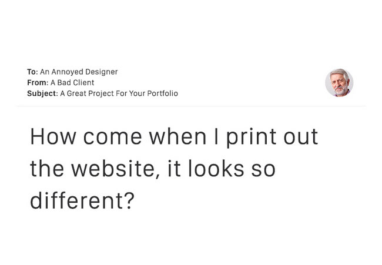Viewport: 382px width, 265px height.
Task: Select the bold "To:" label
Action: 33,72
